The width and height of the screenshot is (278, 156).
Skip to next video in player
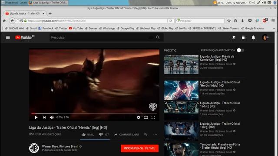(x=44, y=117)
